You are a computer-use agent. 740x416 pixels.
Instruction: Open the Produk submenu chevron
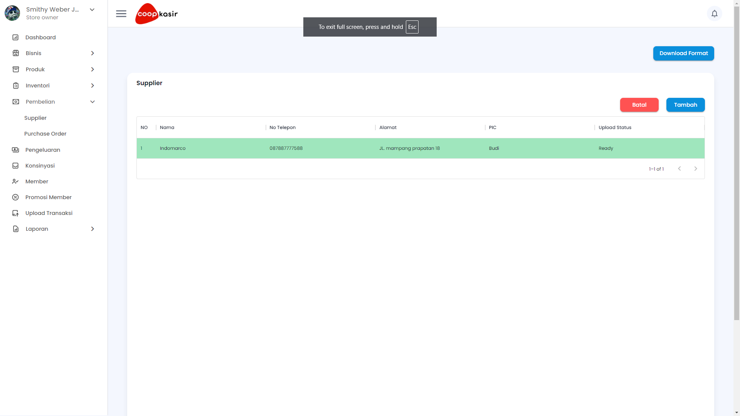(92, 69)
